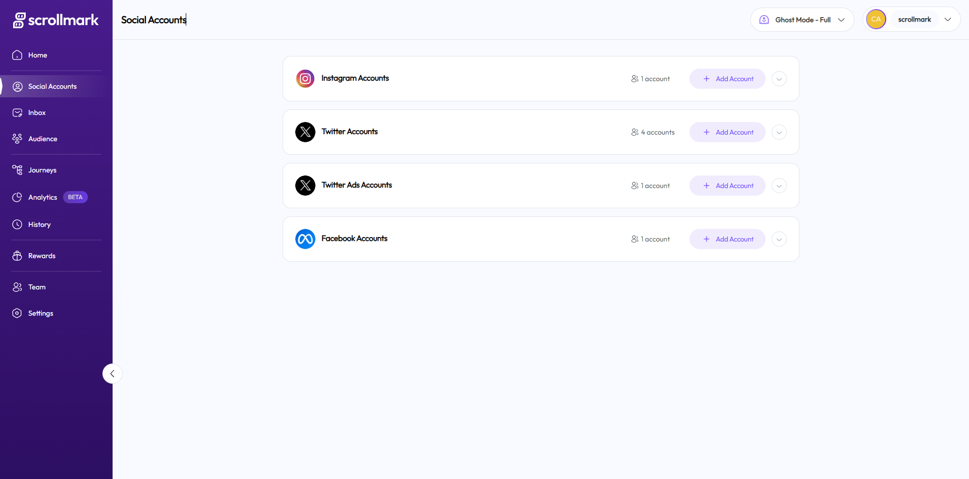Collapse the sidebar with the arrow button
Image resolution: width=969 pixels, height=479 pixels.
(x=112, y=374)
